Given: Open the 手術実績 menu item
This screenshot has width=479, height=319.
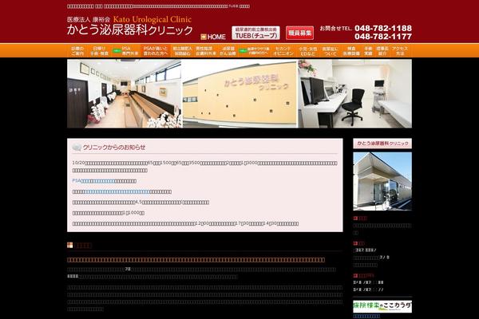Looking at the screenshot, I should (368, 51).
